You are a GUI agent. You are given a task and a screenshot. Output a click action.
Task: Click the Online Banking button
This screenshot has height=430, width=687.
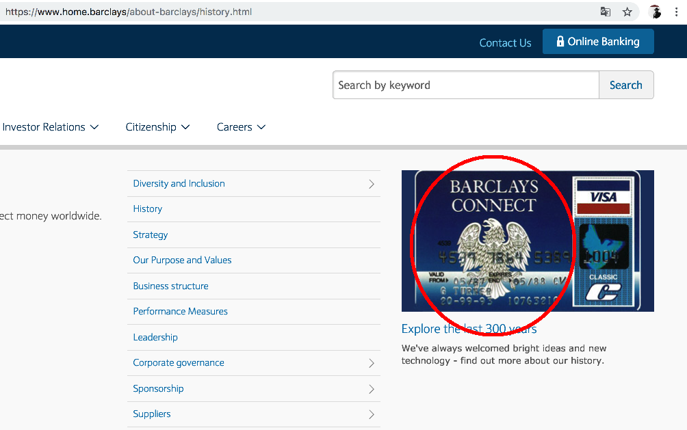598,42
